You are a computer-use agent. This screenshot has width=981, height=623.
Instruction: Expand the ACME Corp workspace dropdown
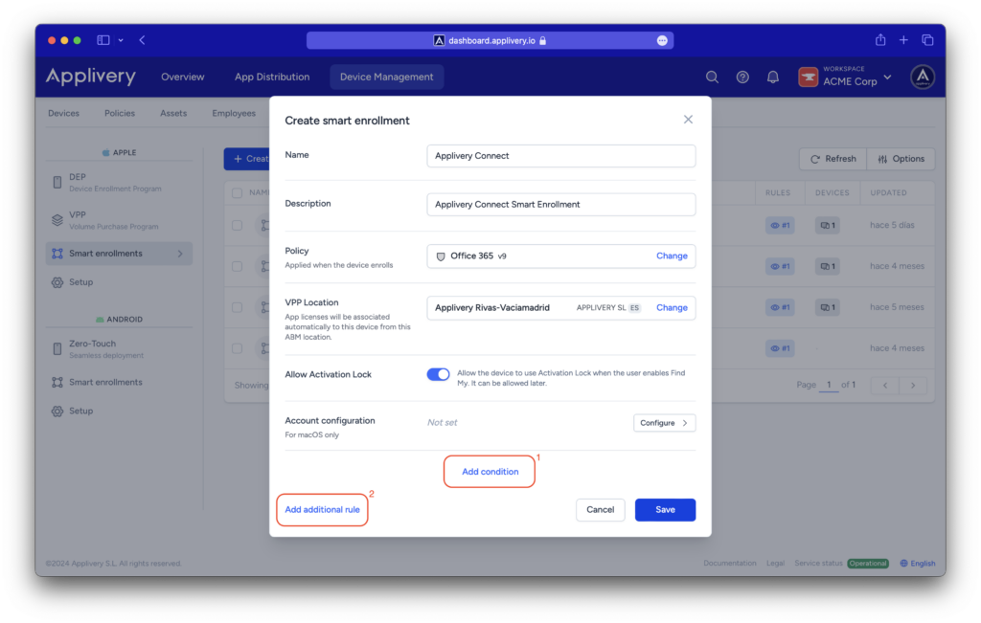coord(888,78)
